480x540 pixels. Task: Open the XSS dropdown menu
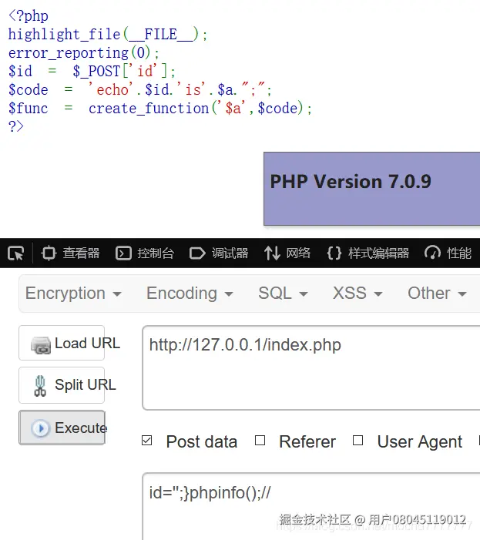(x=357, y=293)
